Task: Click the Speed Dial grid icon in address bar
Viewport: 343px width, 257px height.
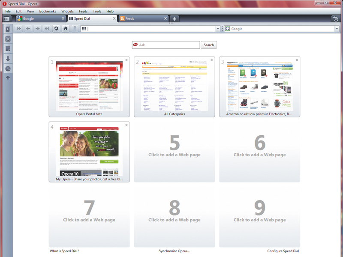Action: 84,29
